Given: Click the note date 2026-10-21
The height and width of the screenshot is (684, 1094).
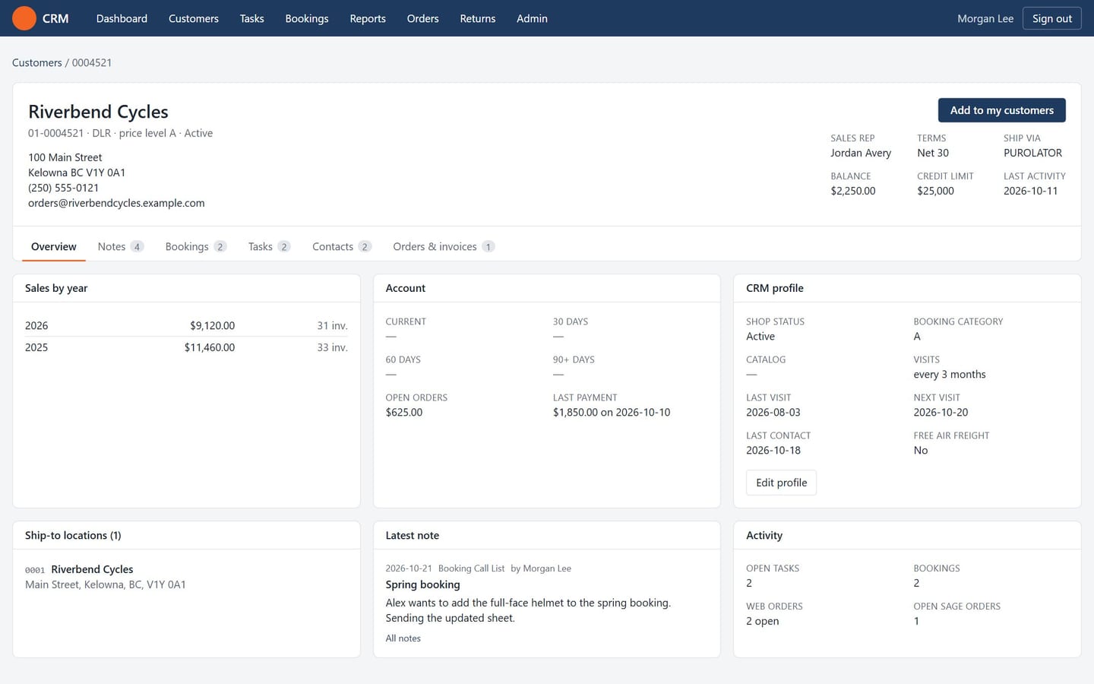Looking at the screenshot, I should point(409,568).
